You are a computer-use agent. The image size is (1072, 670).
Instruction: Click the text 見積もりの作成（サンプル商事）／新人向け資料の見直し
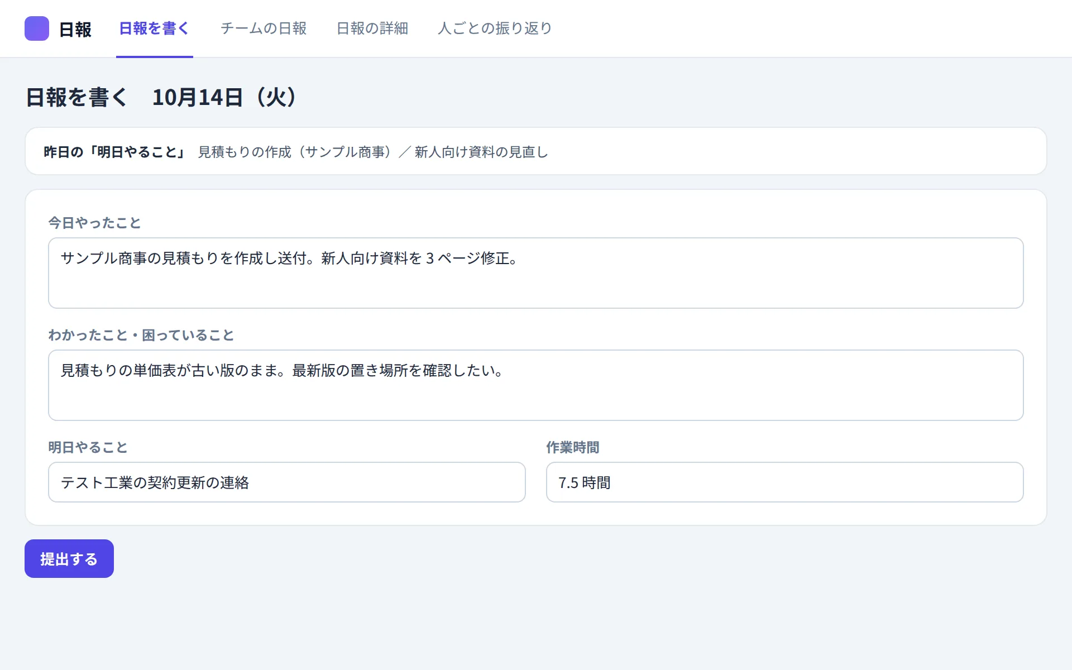[374, 152]
